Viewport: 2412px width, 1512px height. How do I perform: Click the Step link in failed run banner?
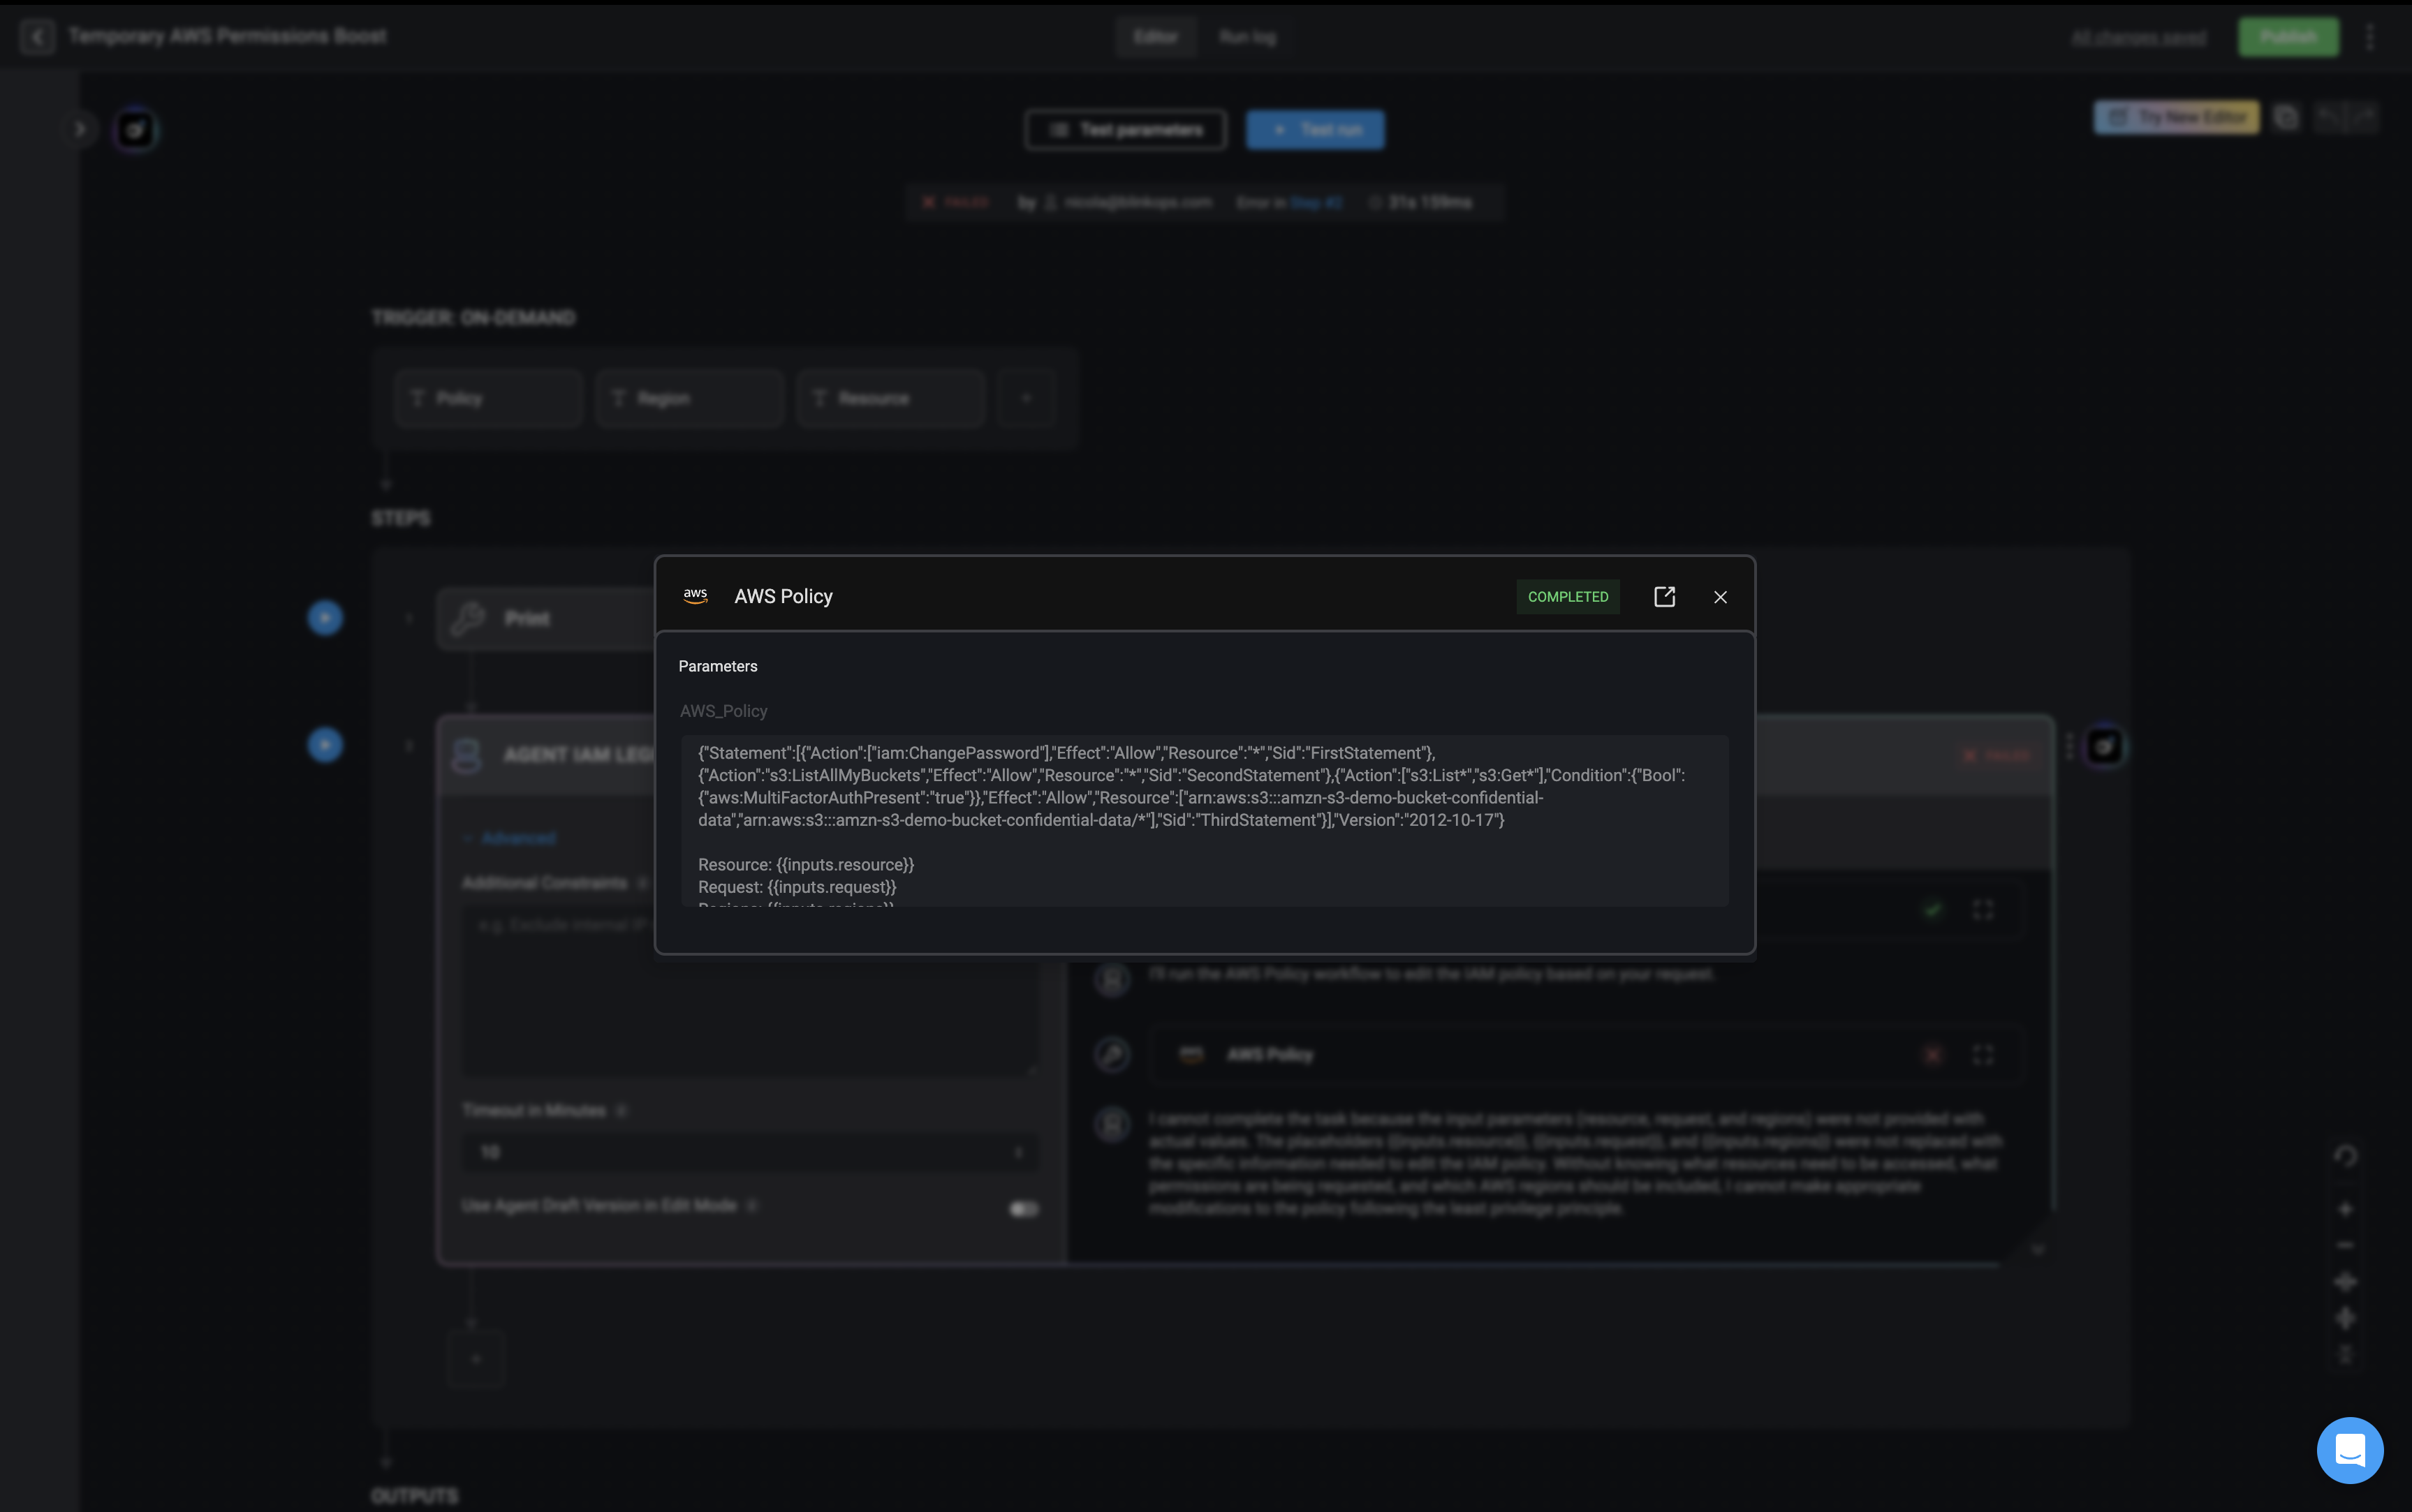pyautogui.click(x=1316, y=203)
